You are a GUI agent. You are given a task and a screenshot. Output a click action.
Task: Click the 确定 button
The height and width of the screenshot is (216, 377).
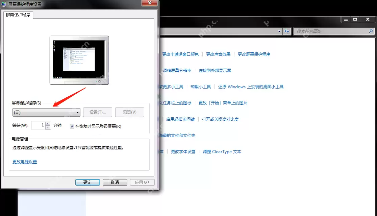tap(87, 182)
